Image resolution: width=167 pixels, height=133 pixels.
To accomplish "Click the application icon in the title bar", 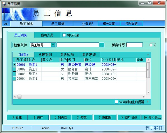I will (4, 3).
